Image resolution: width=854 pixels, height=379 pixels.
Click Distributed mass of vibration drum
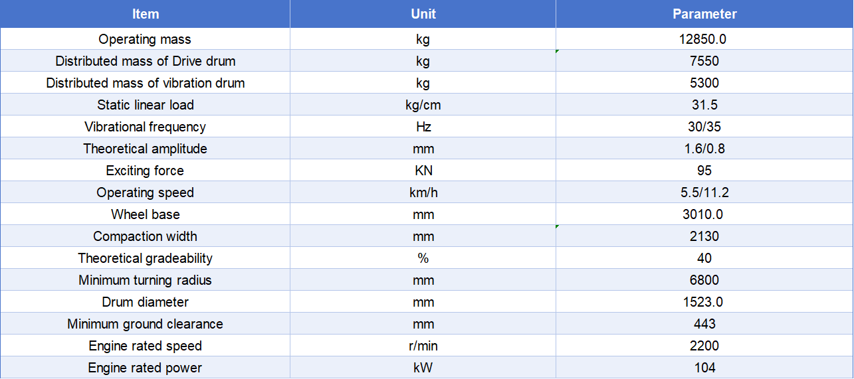click(145, 83)
